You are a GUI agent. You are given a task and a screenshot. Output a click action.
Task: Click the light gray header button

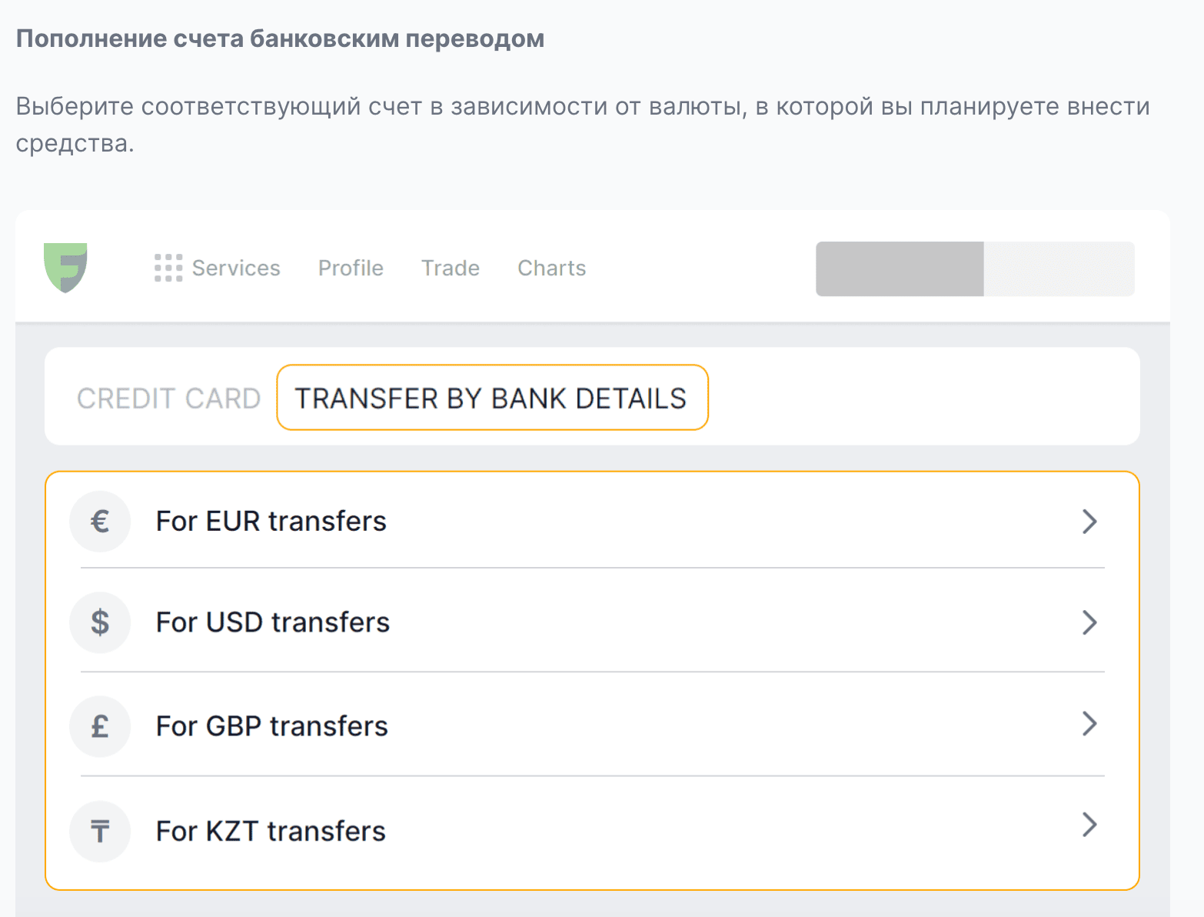pos(1059,268)
